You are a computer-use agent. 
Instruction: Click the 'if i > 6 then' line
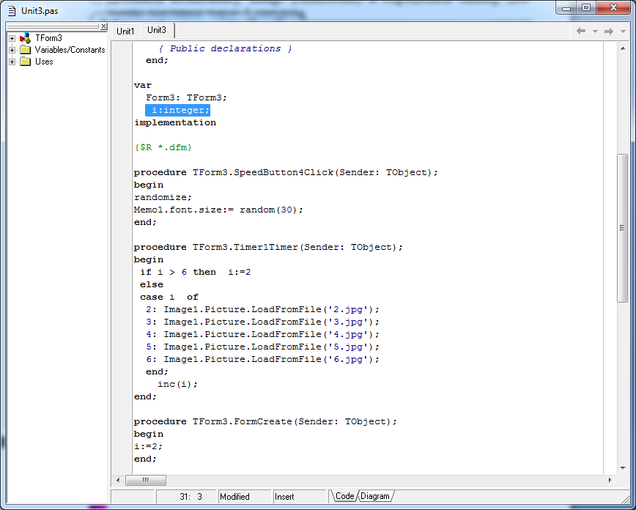point(196,273)
